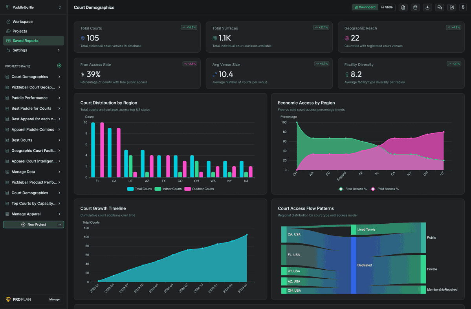Toggle Total Courts legend series
The image size is (471, 309).
coord(139,189)
